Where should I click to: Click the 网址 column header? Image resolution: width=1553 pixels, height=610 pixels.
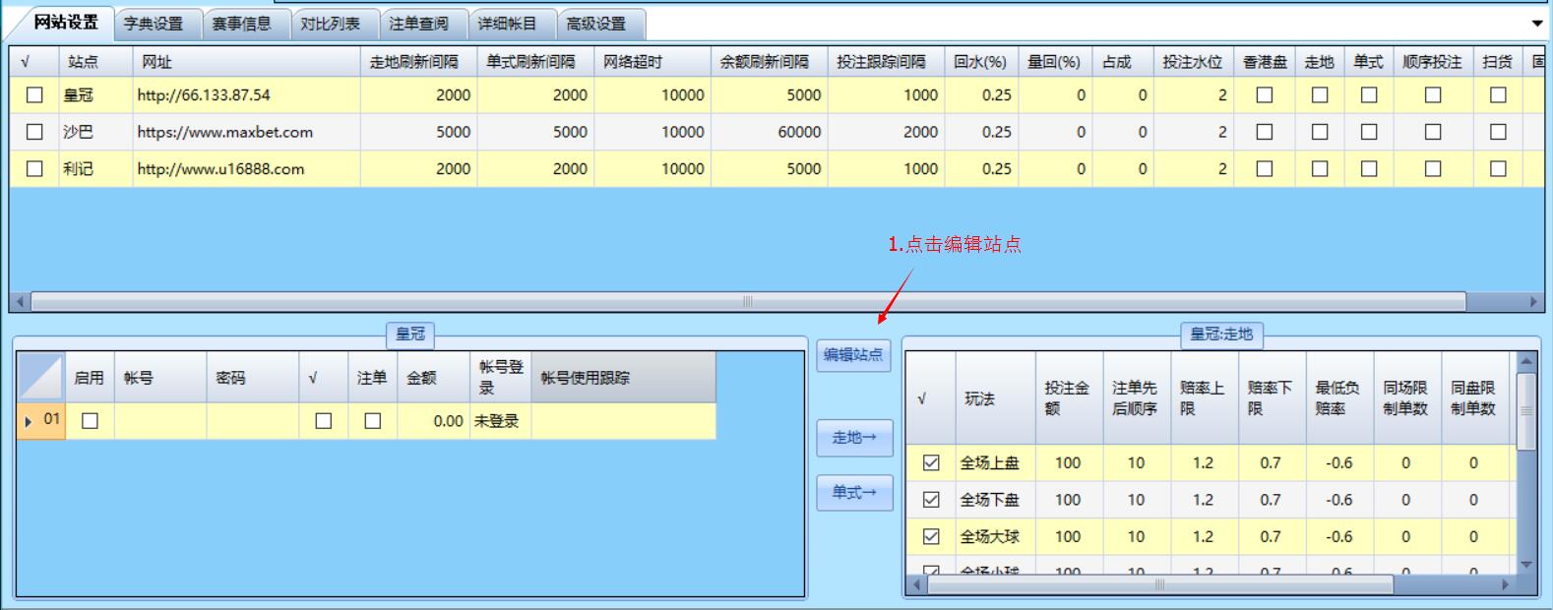246,62
